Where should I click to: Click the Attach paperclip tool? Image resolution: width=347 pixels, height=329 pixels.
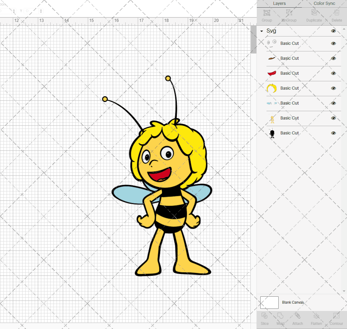coord(297,316)
